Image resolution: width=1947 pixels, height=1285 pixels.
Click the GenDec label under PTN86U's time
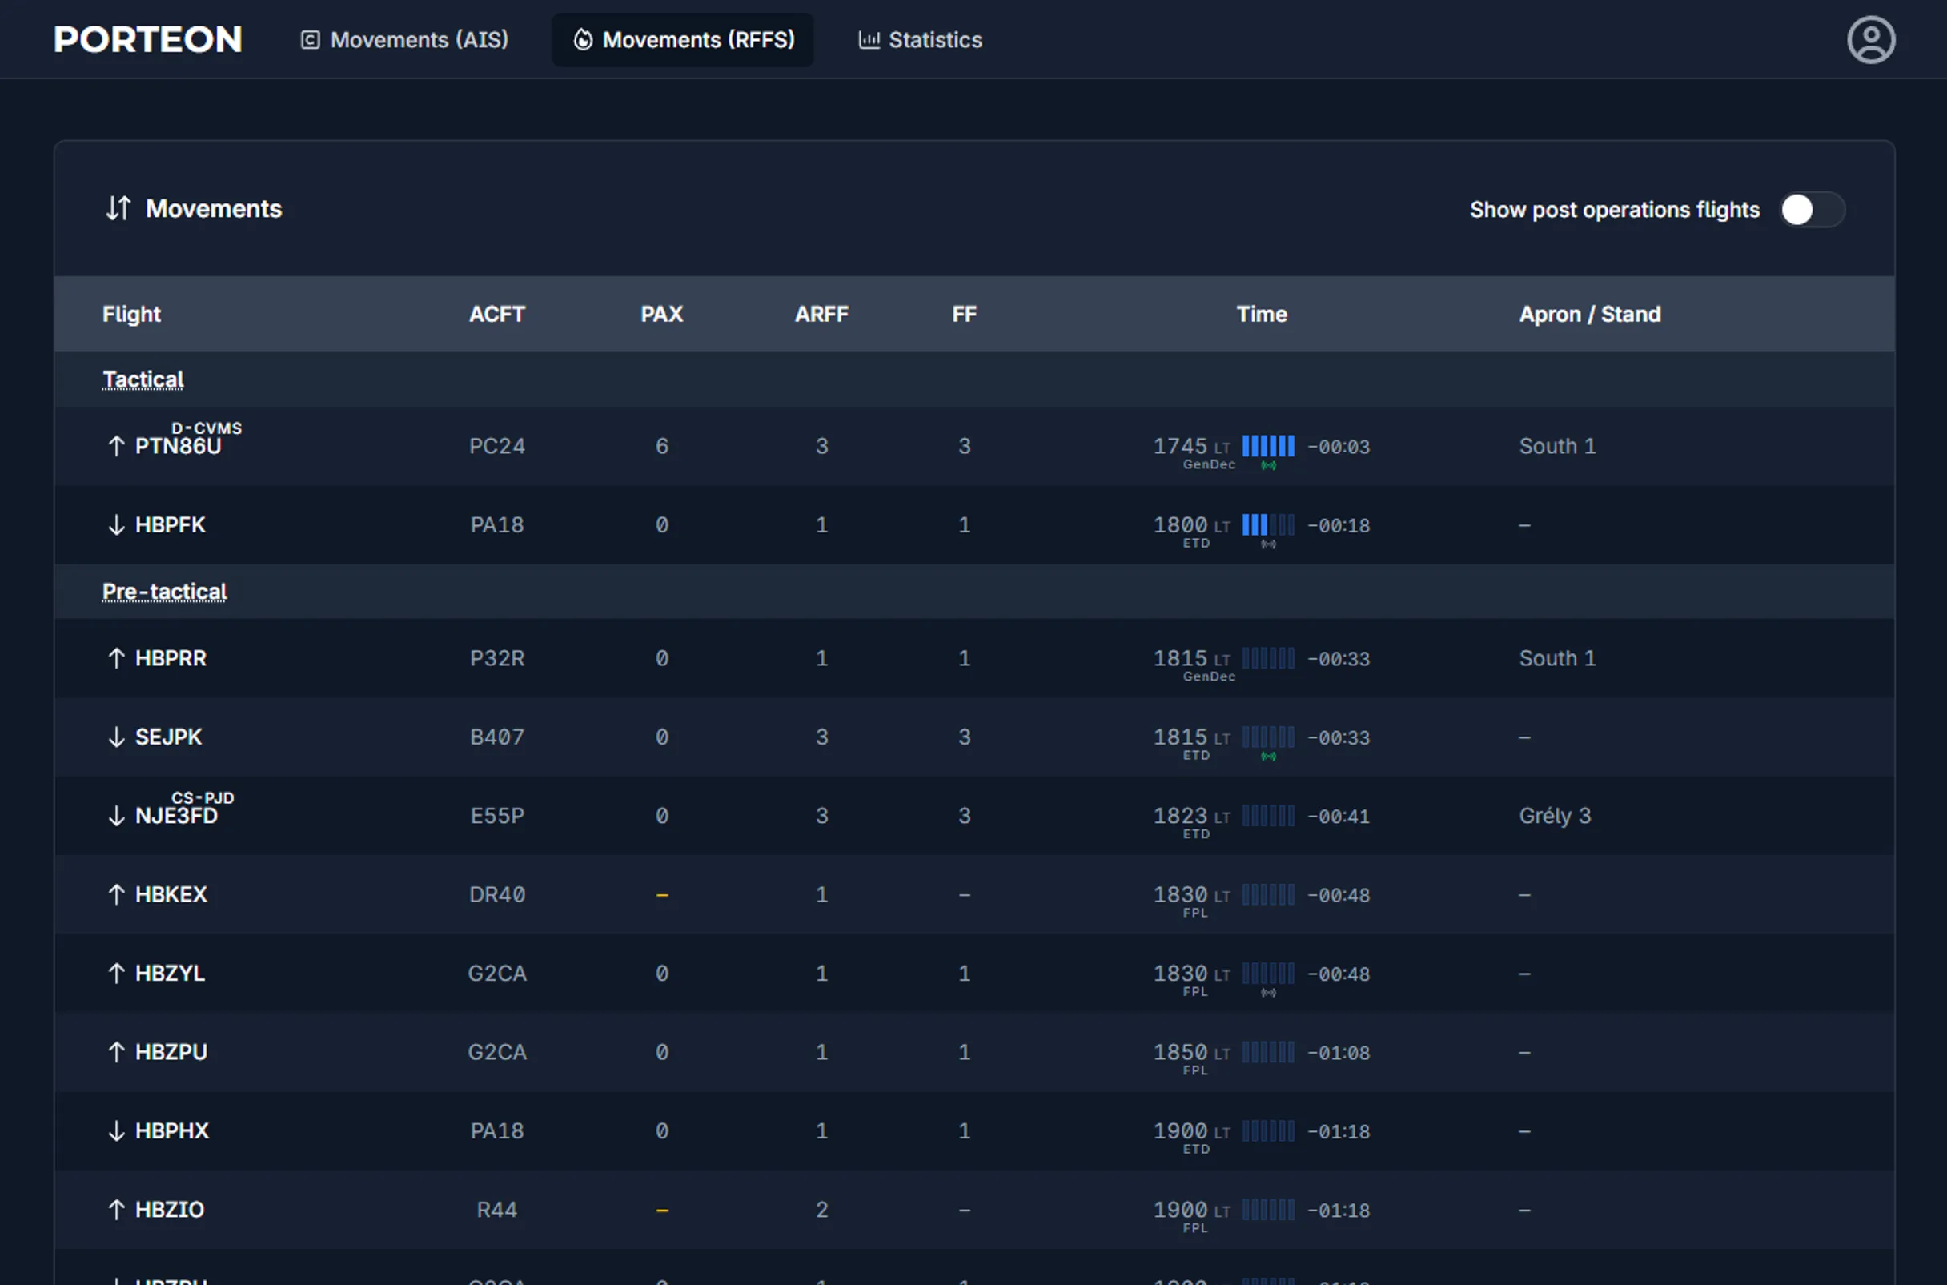1209,464
